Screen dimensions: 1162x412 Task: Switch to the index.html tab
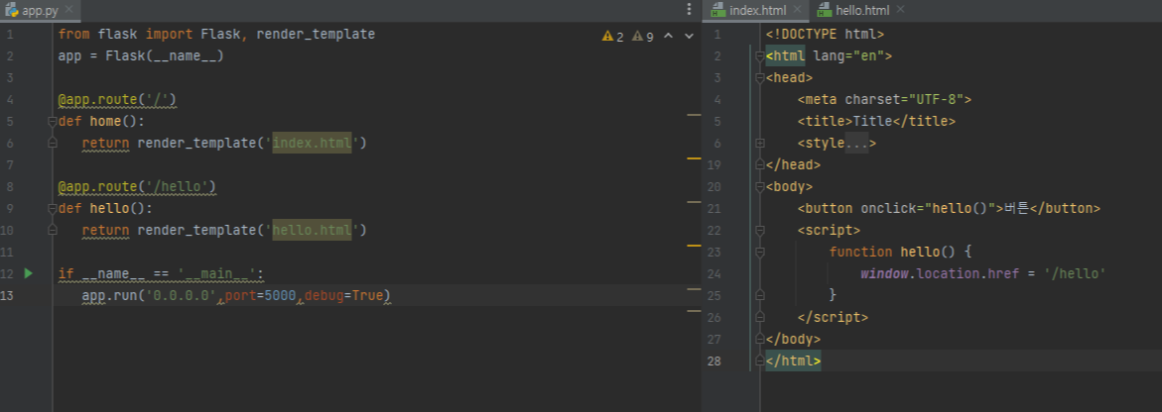(756, 10)
